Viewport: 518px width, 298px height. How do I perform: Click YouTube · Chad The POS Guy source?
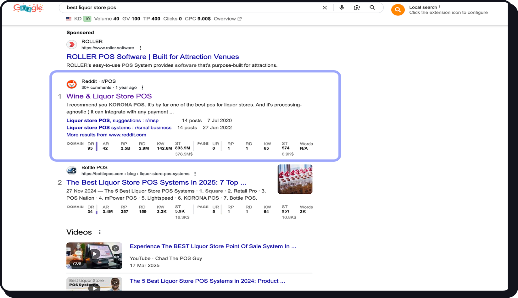[166, 258]
